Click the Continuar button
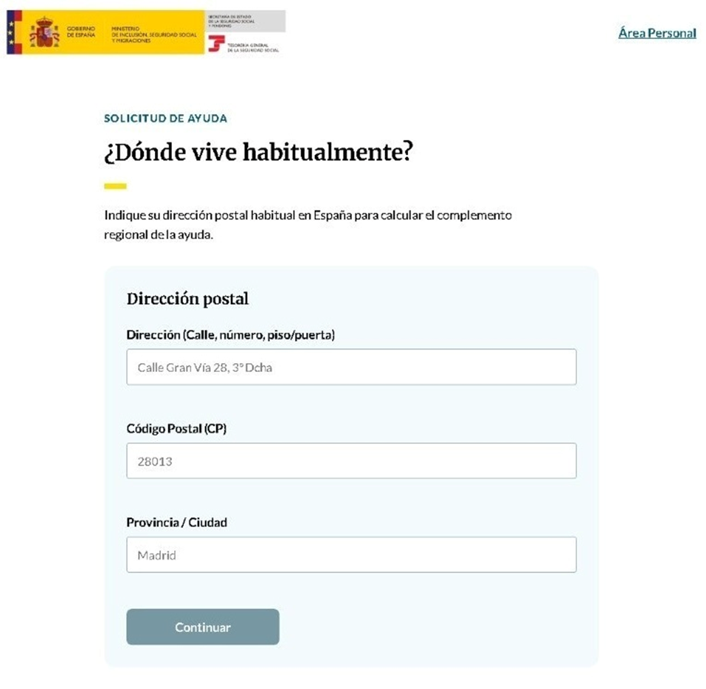Image resolution: width=706 pixels, height=689 pixels. pos(203,627)
